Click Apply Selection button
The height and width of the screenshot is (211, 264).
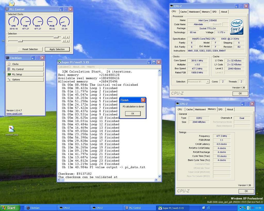point(57,49)
